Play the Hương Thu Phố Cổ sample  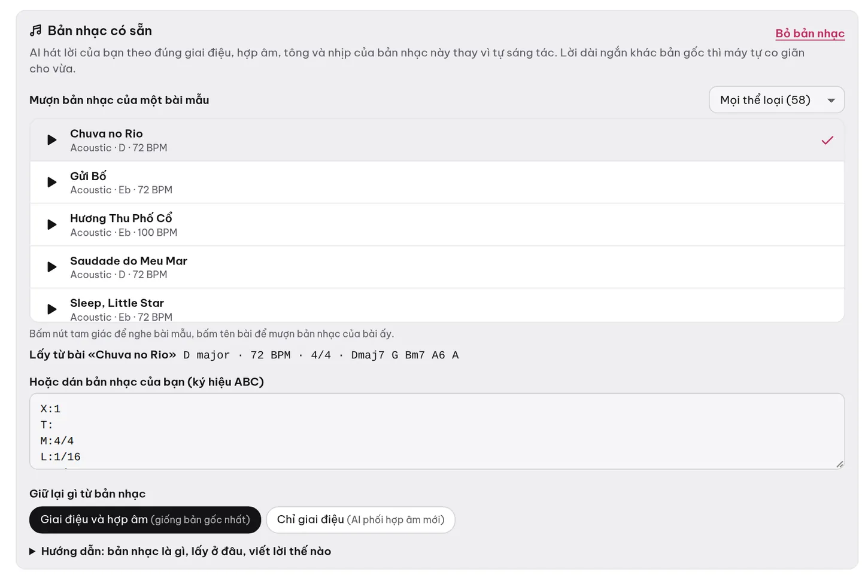tap(52, 224)
